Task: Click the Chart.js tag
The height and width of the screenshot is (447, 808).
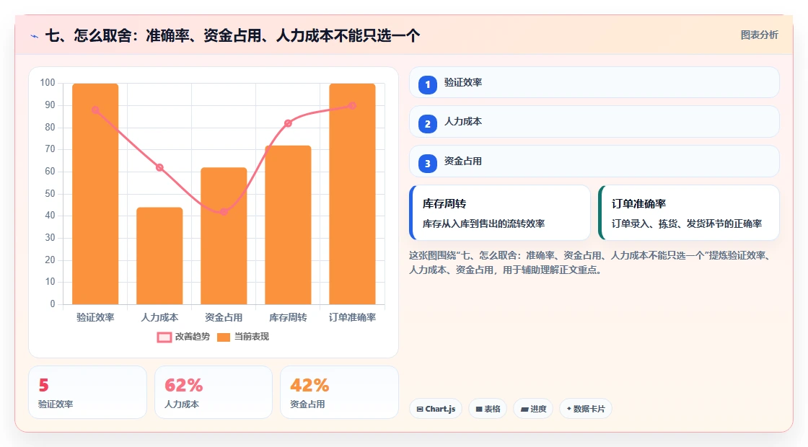Action: click(x=436, y=409)
